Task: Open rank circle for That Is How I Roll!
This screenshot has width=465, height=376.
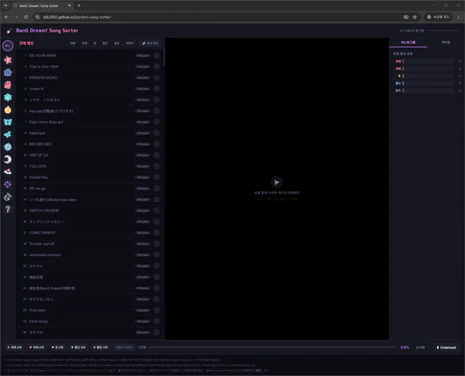Action: click(156, 66)
